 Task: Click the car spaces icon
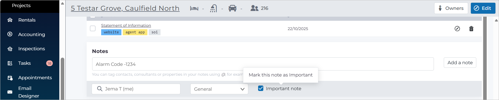[x=232, y=8]
